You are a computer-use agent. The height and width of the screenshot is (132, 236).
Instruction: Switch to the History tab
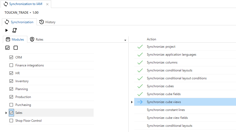coord(47,22)
